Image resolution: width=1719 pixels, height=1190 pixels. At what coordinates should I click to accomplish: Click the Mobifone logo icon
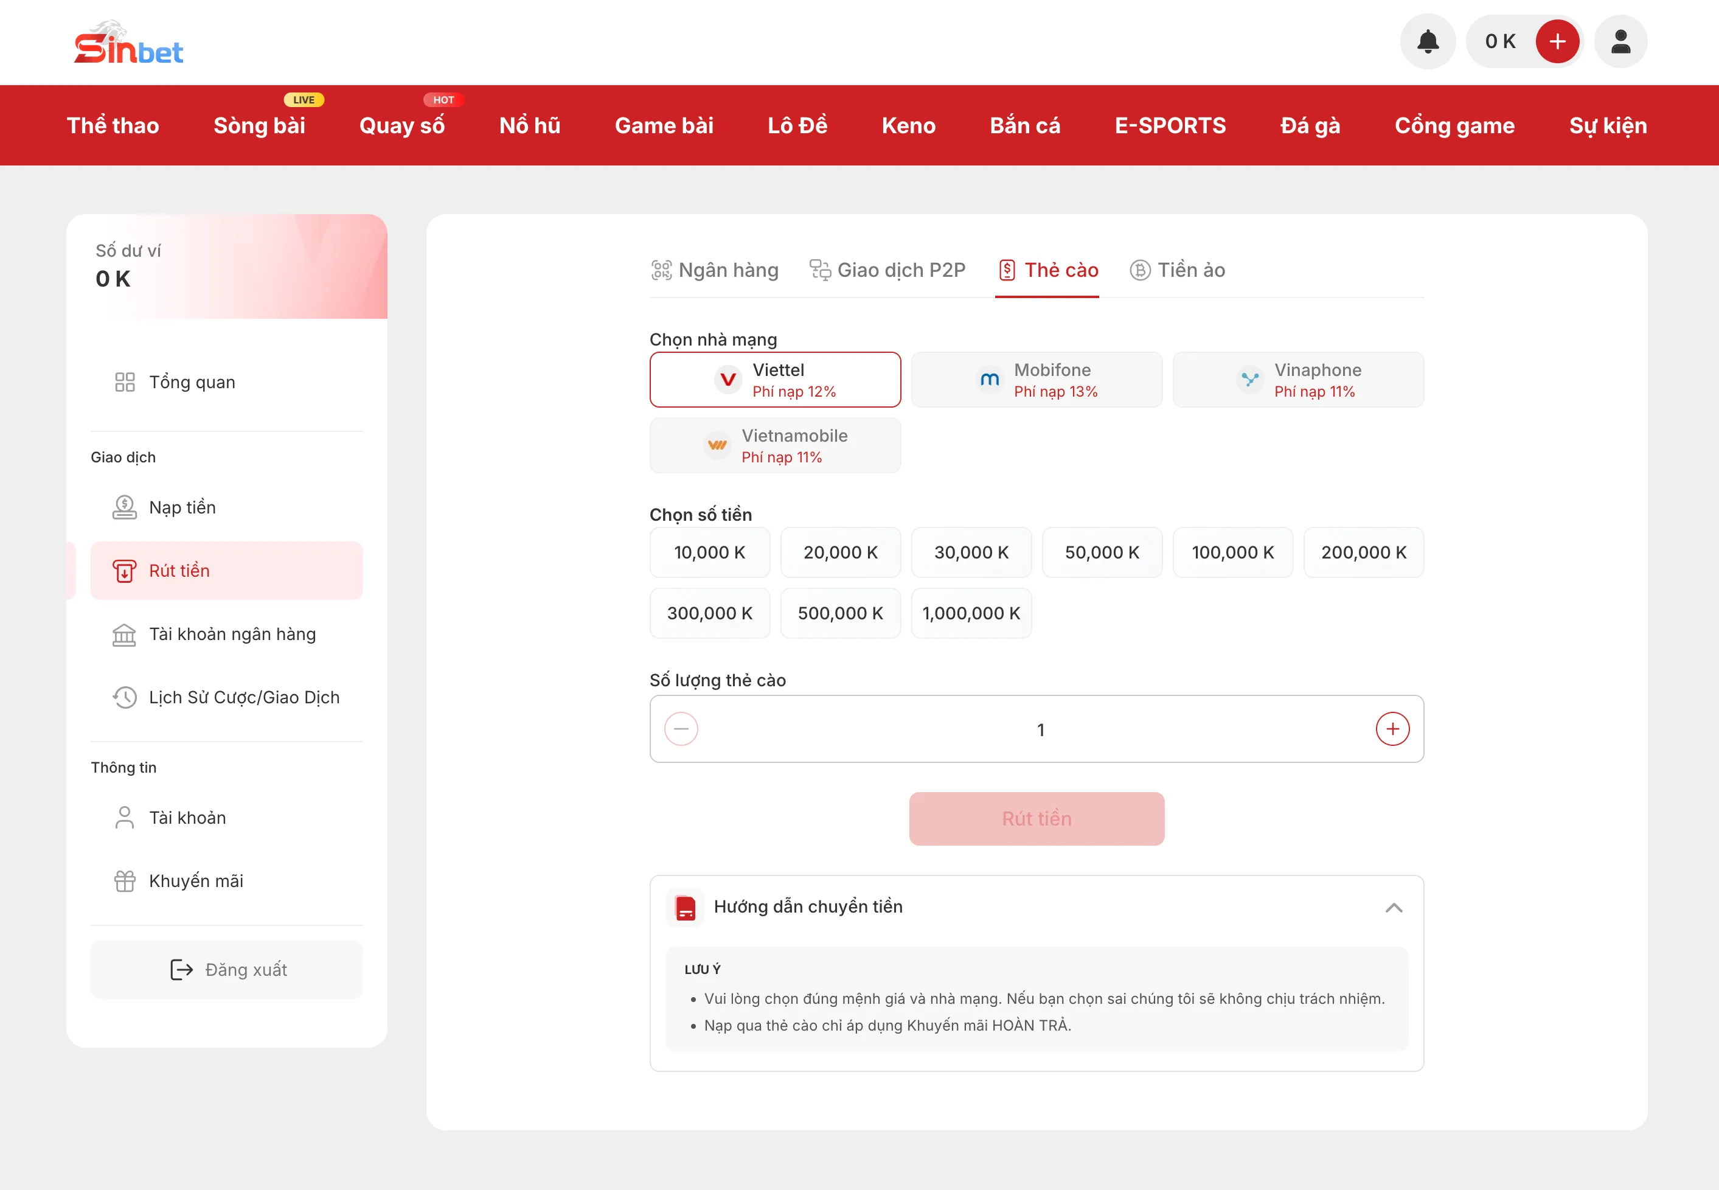click(990, 380)
